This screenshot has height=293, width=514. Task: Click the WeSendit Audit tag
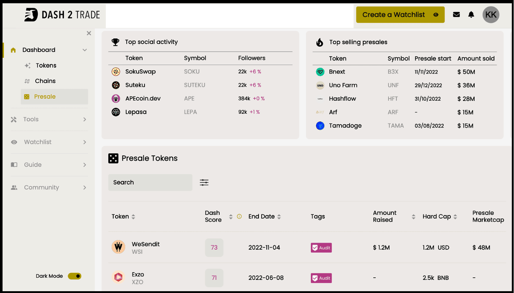pos(321,248)
